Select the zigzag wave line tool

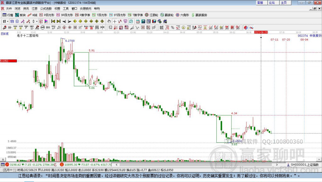137,28
